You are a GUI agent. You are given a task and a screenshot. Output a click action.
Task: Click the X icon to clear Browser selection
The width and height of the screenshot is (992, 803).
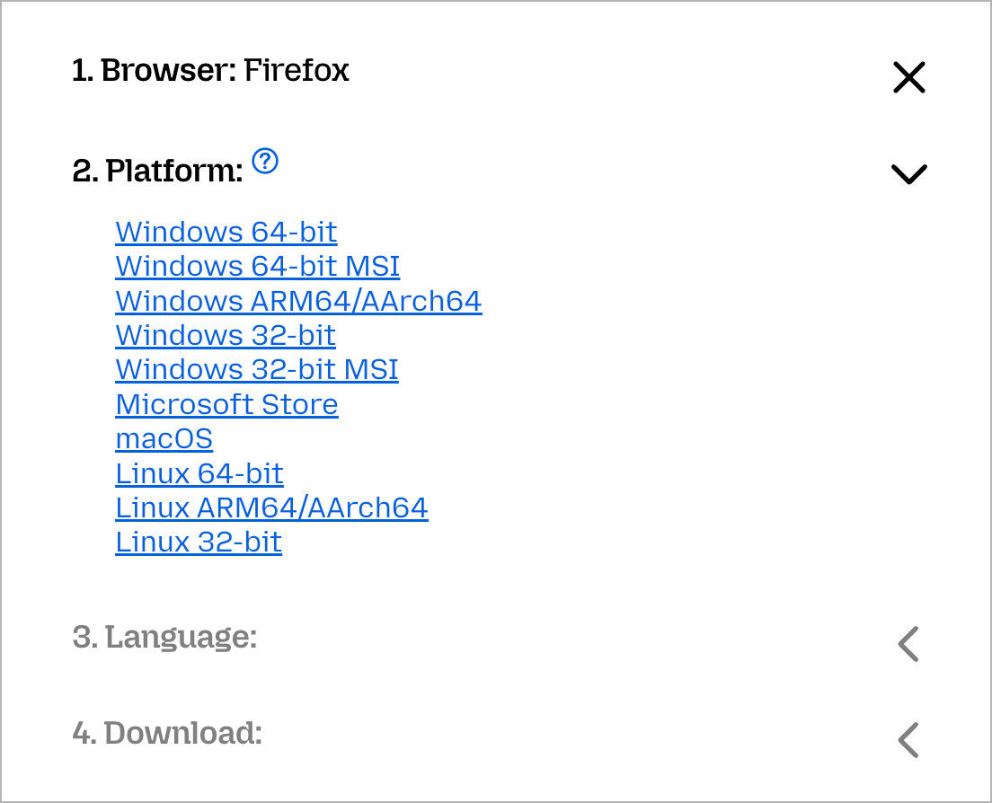(x=908, y=77)
